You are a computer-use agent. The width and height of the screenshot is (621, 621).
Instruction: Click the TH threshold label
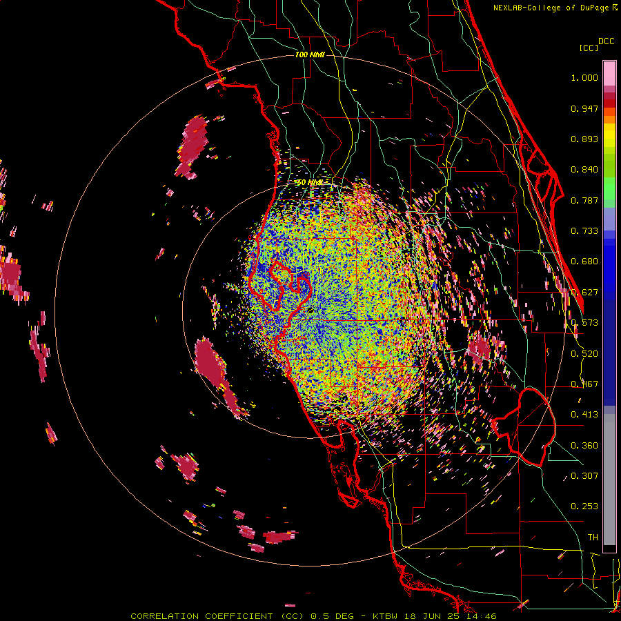tap(593, 538)
